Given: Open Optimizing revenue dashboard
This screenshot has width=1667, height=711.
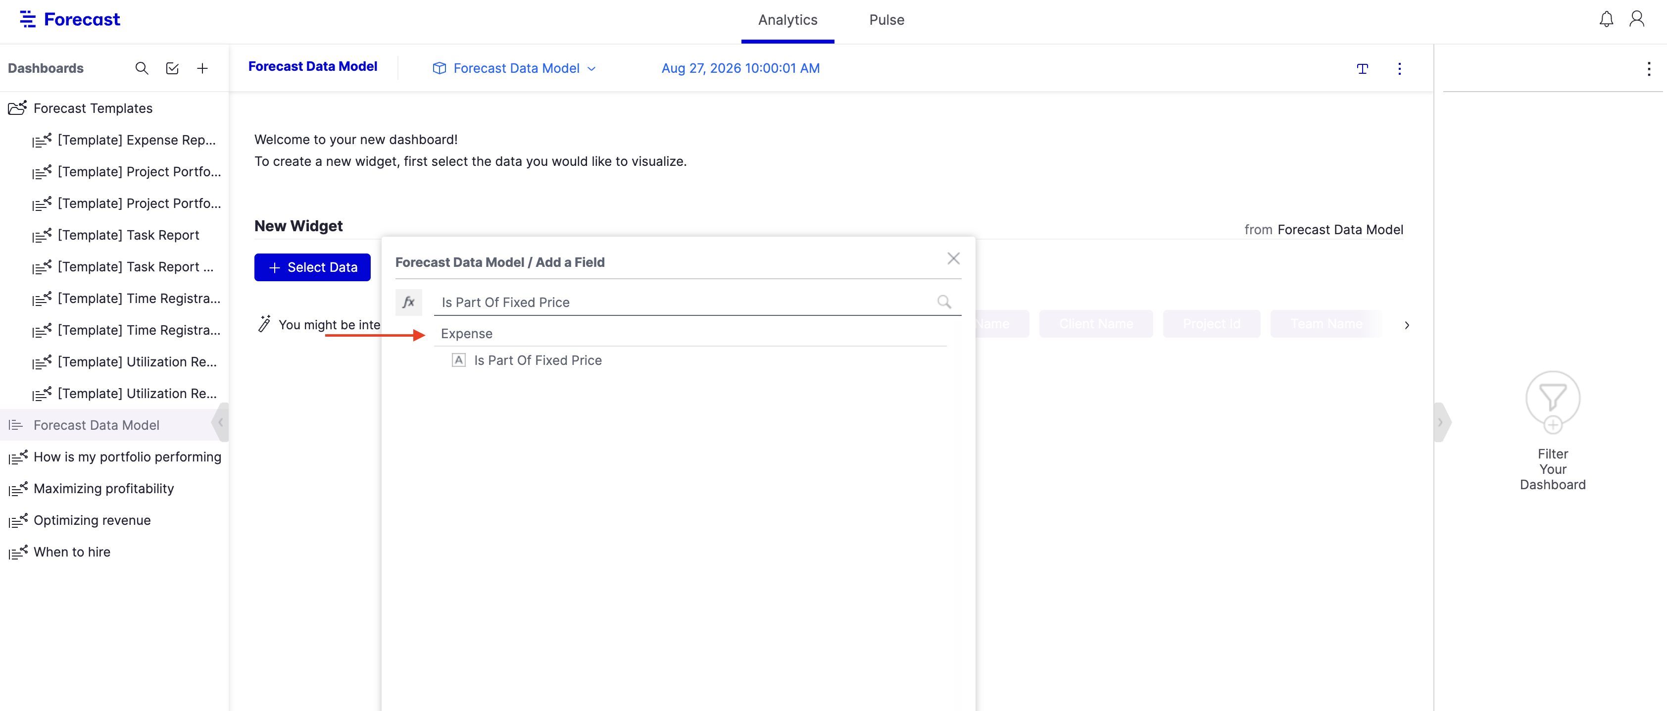Looking at the screenshot, I should (92, 520).
